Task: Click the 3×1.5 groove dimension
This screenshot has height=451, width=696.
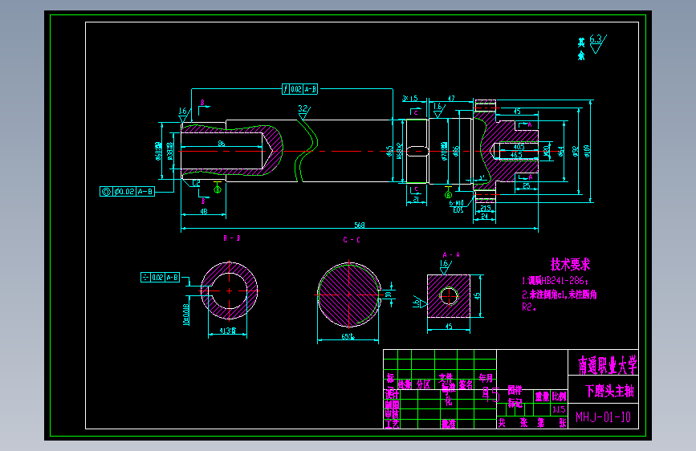Action: click(410, 98)
